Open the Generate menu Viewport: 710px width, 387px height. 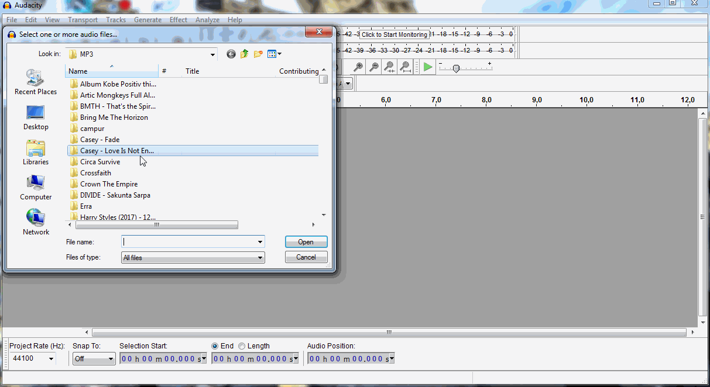[148, 20]
